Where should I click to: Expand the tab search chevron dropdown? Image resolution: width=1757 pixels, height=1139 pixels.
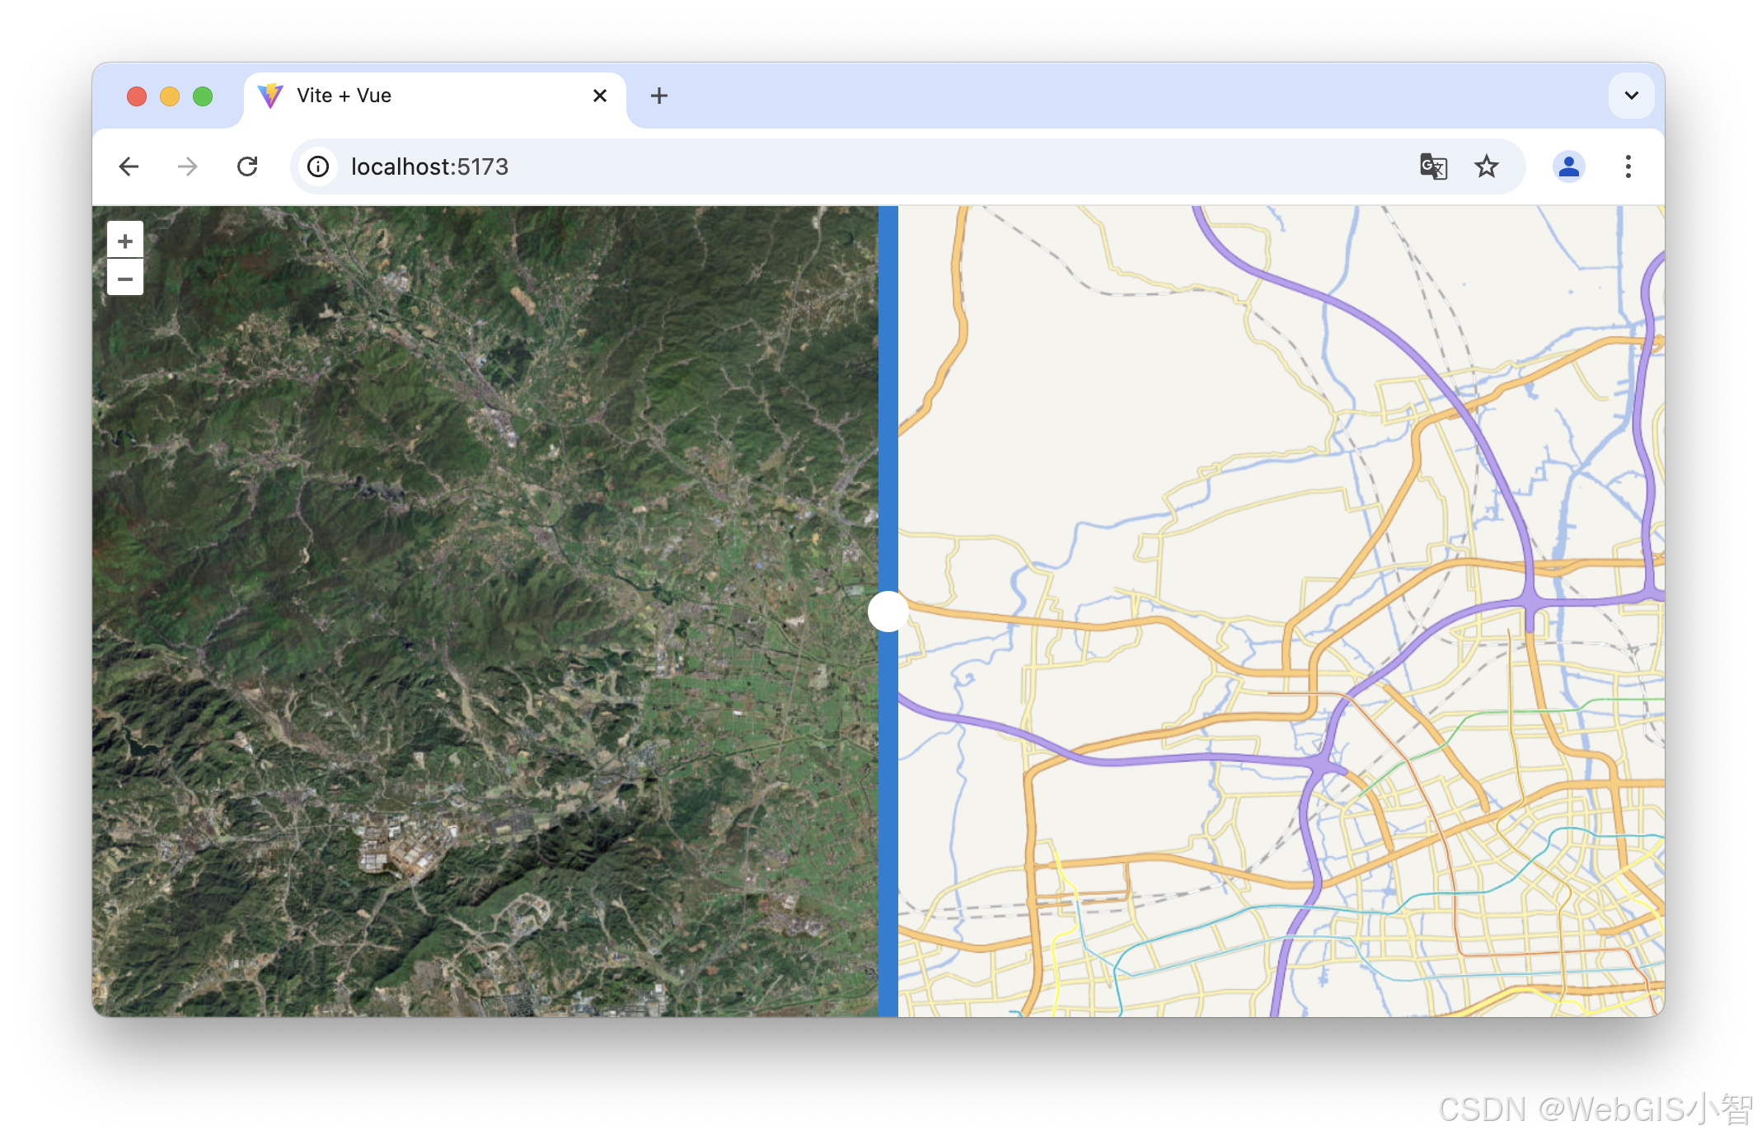[1631, 96]
